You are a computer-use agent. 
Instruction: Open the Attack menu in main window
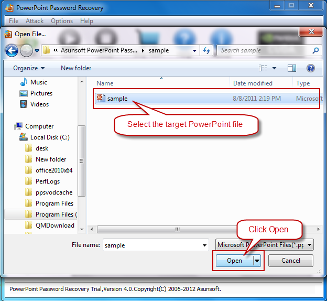pos(35,21)
